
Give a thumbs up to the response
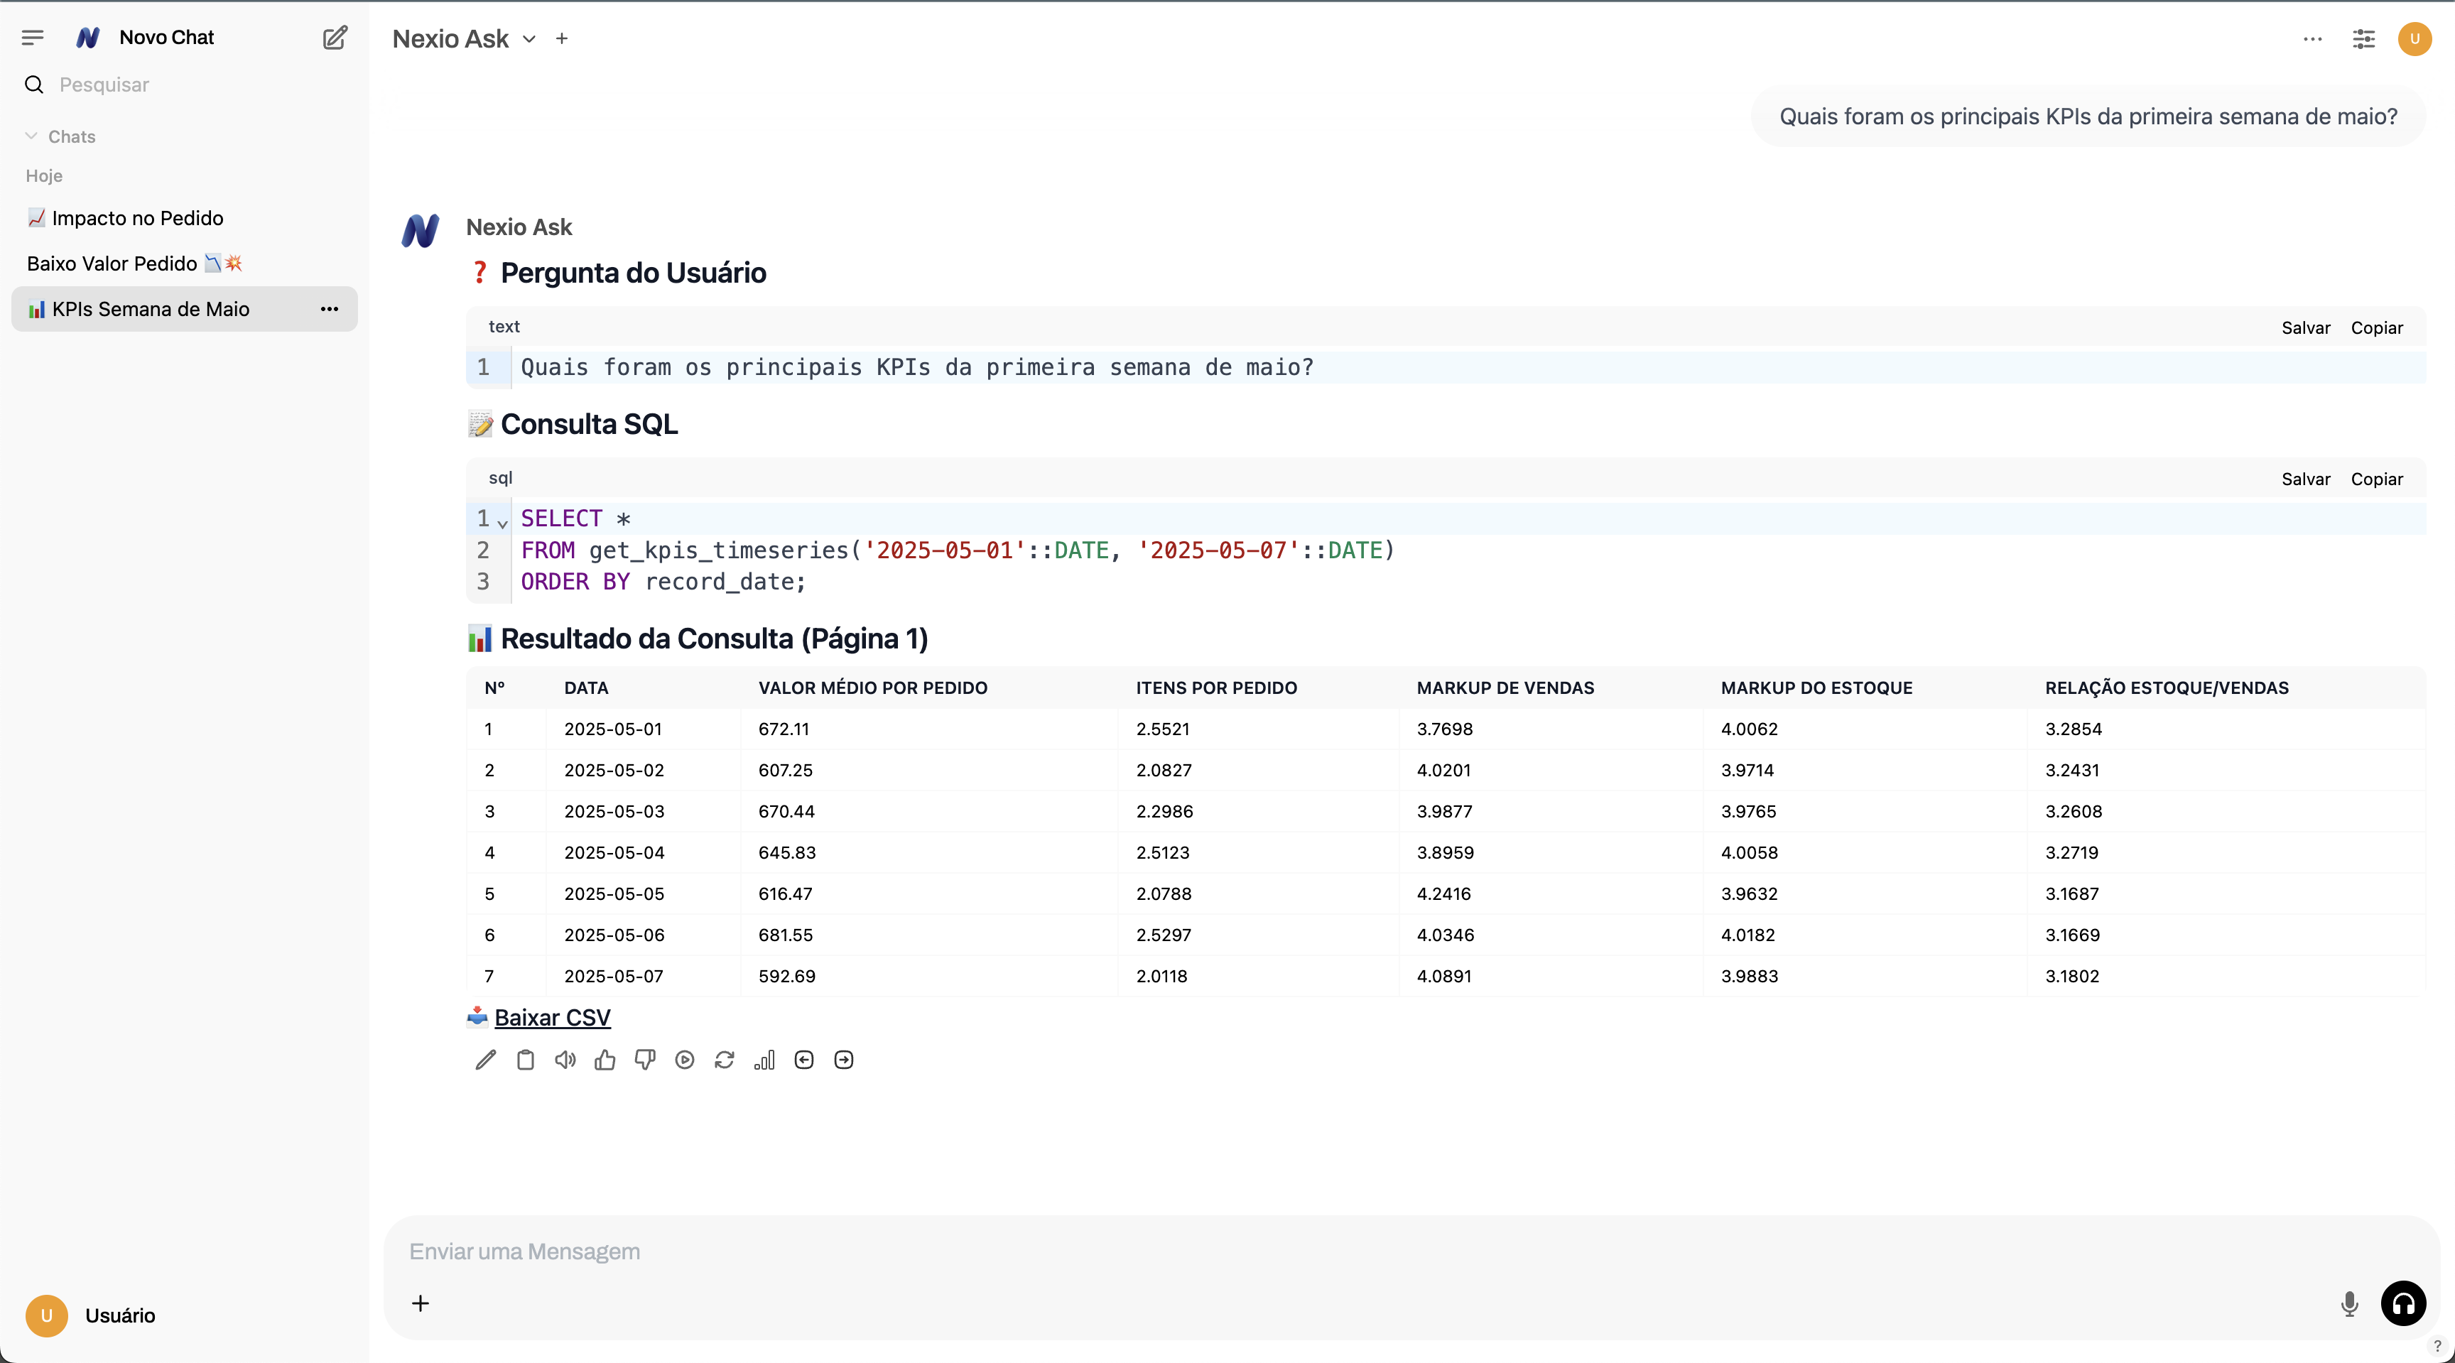[605, 1059]
